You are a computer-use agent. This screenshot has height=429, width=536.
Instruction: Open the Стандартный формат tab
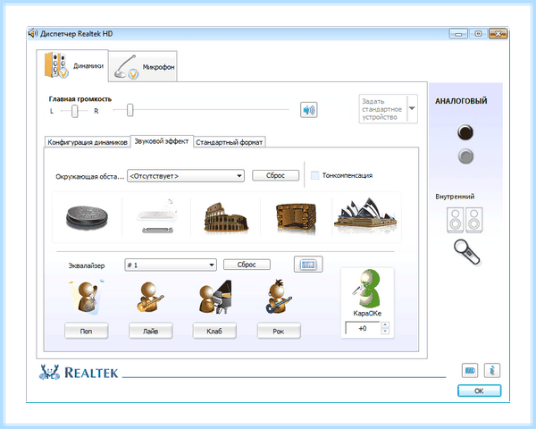(230, 142)
